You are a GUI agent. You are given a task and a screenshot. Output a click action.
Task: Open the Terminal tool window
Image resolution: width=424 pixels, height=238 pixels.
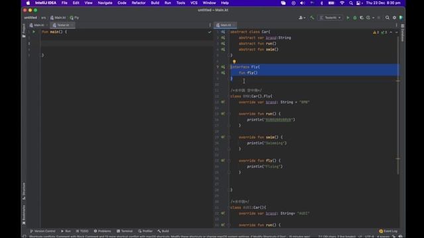click(125, 231)
